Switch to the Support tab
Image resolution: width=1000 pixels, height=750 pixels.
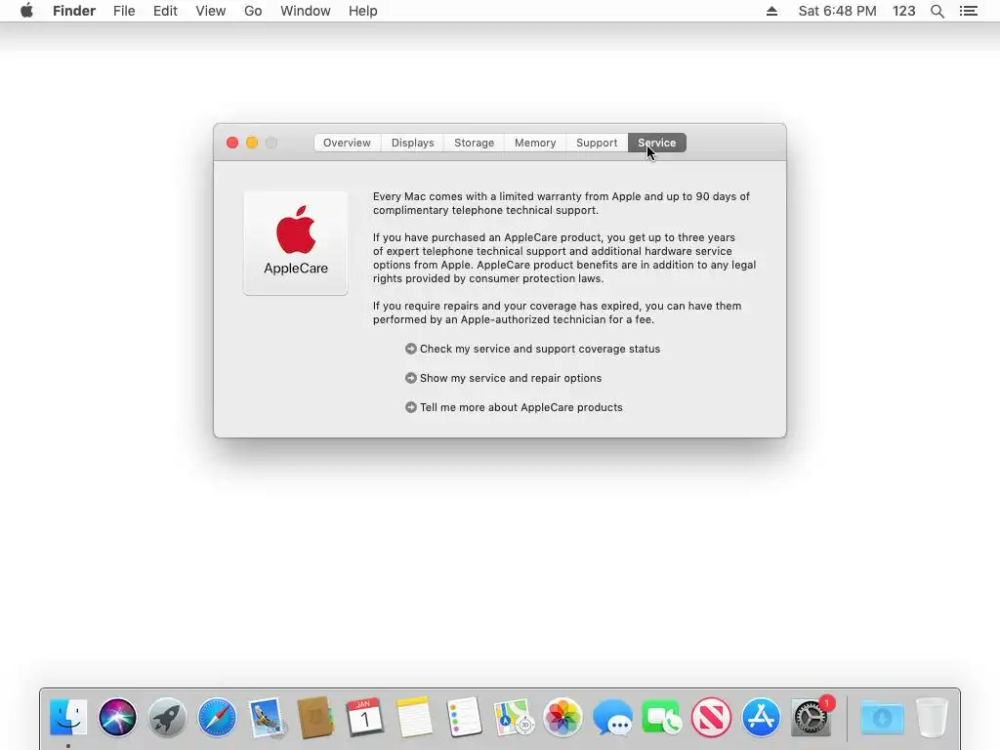[597, 143]
